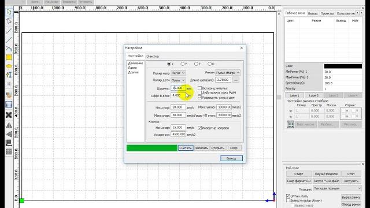Select the bitmap image import tool
Viewport: 370px width, 208px height.
coord(9,95)
